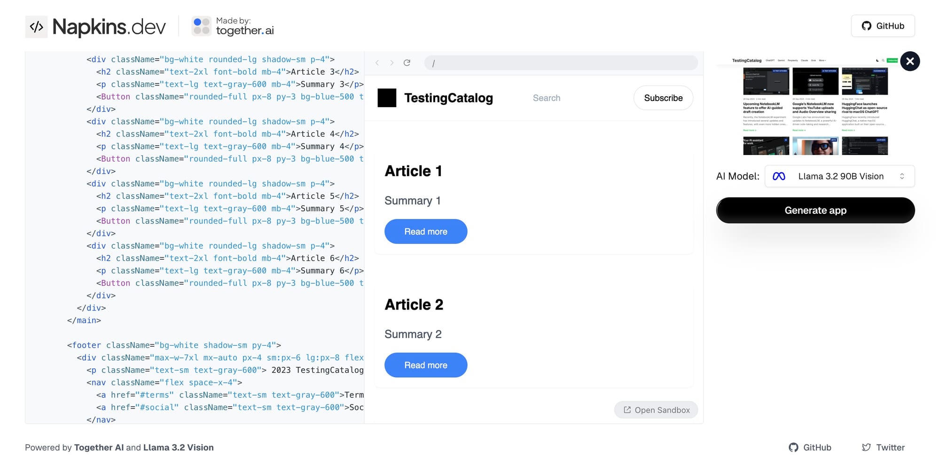940x466 pixels.
Task: Click the Summary 2 text in preview
Action: 413,334
